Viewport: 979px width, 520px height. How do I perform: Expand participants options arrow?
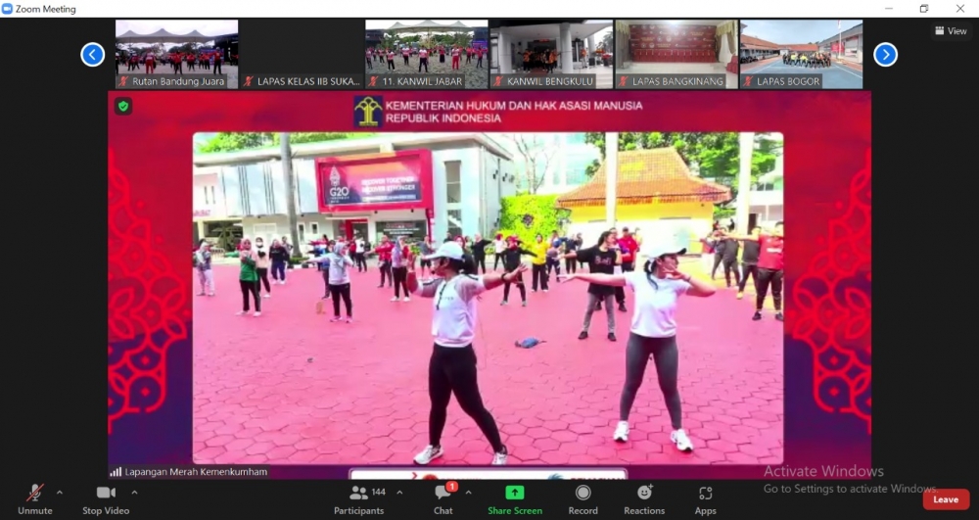point(399,493)
